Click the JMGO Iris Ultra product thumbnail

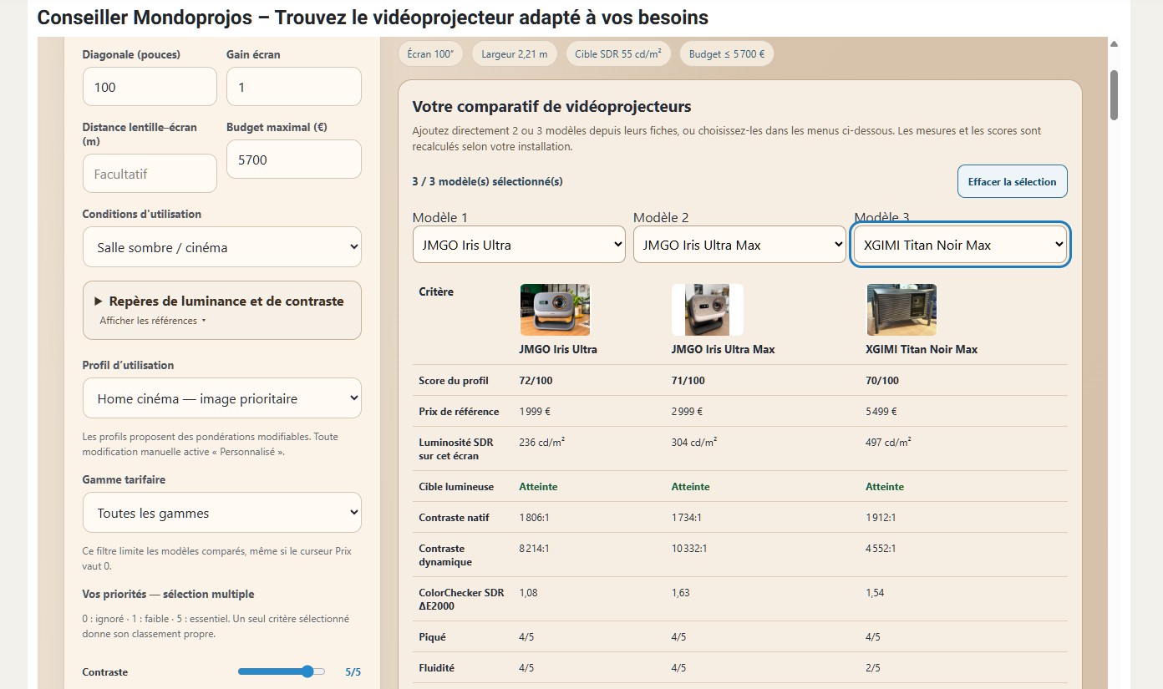(x=555, y=310)
